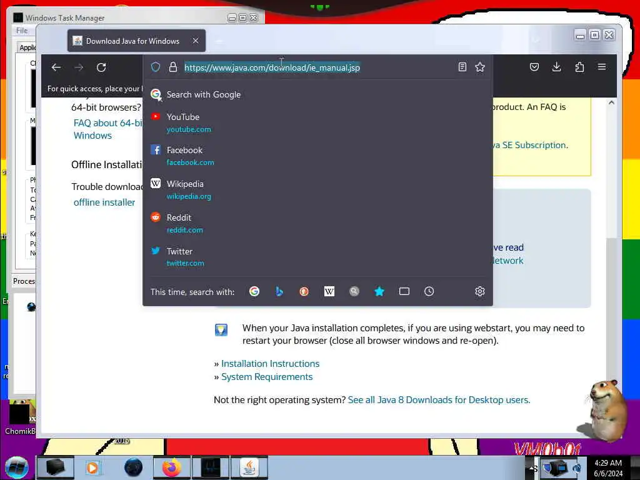
Task: Open the Firefox hamburger menu
Action: (x=602, y=67)
